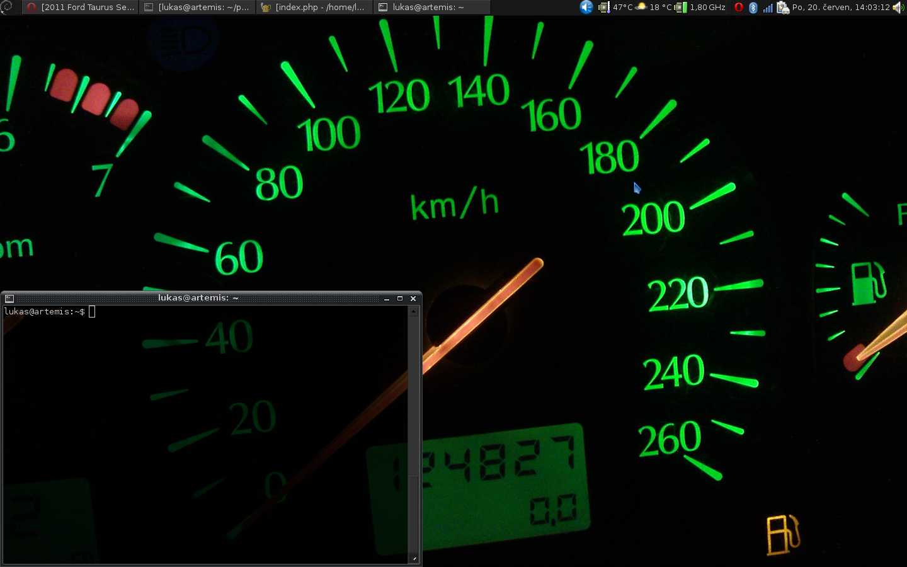Close the terminal window
The width and height of the screenshot is (907, 567).
click(x=413, y=299)
